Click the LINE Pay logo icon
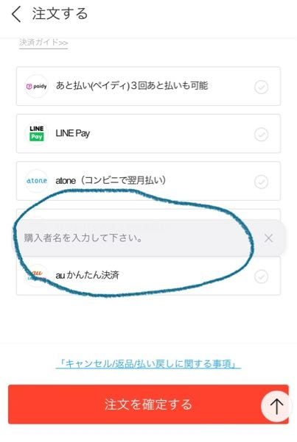297x442 pixels. click(36, 133)
